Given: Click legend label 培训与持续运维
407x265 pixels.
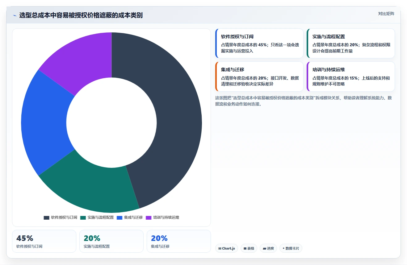Looking at the screenshot, I should click(166, 217).
